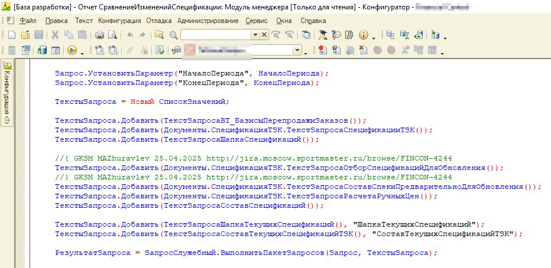Click database with green arrow icon
Screen dimensions: 551x268
(435, 35)
